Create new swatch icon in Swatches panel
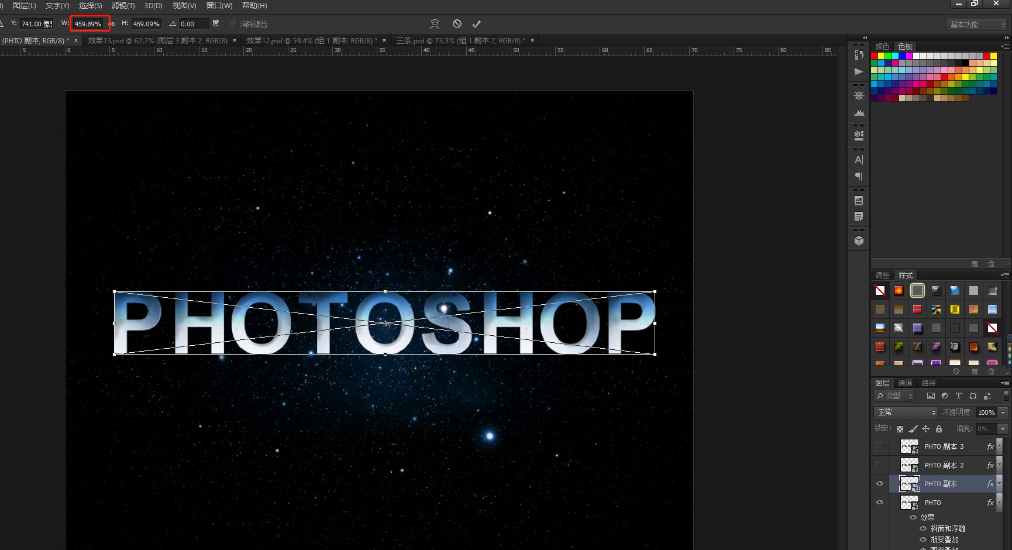The width and height of the screenshot is (1012, 550). pyautogui.click(x=975, y=264)
